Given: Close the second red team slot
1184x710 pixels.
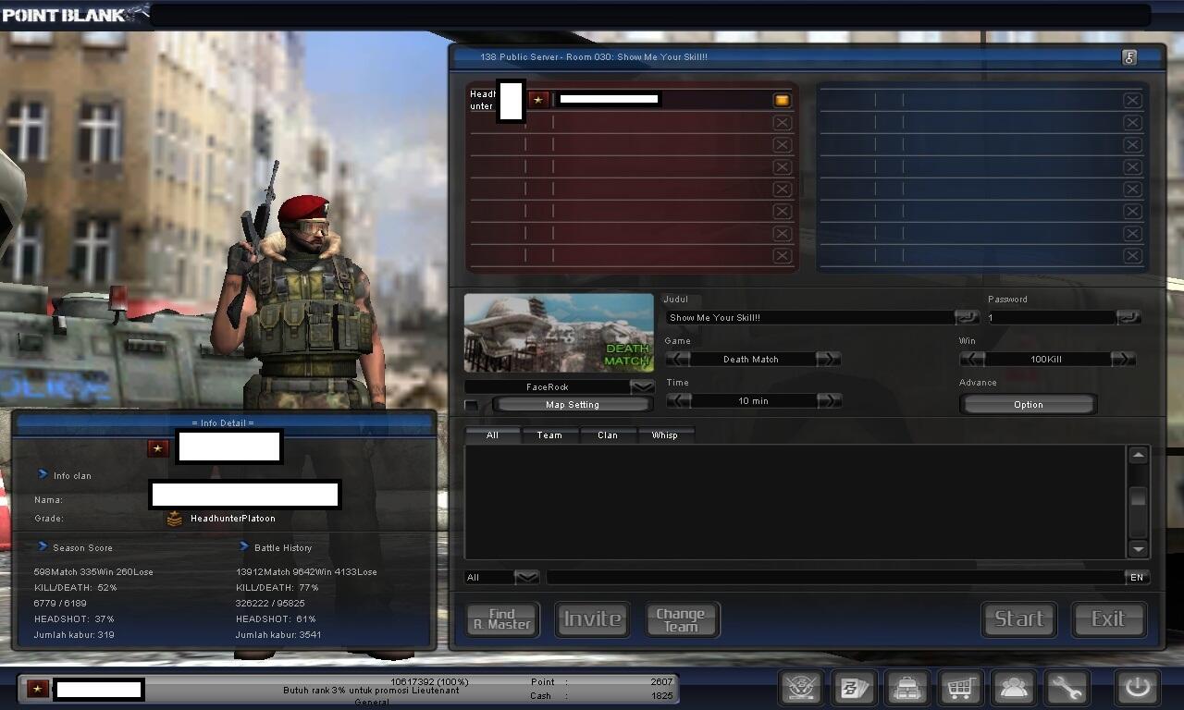Looking at the screenshot, I should tap(782, 122).
